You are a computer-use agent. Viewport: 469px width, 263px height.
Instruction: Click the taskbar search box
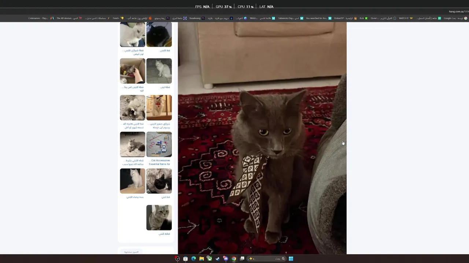click(x=266, y=259)
